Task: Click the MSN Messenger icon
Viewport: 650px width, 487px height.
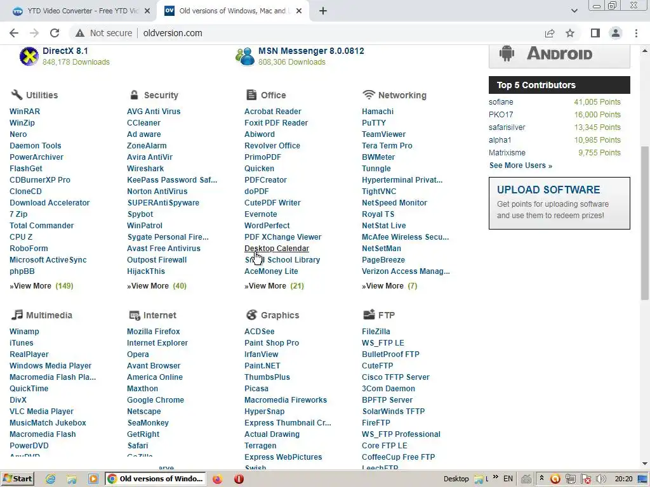Action: [x=244, y=56]
